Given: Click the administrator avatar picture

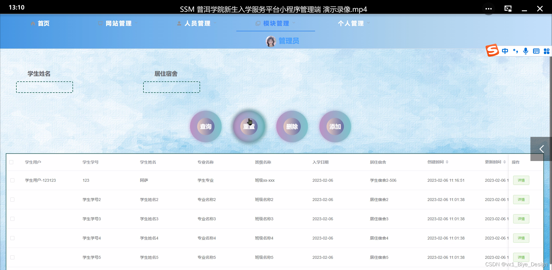Looking at the screenshot, I should (x=271, y=41).
